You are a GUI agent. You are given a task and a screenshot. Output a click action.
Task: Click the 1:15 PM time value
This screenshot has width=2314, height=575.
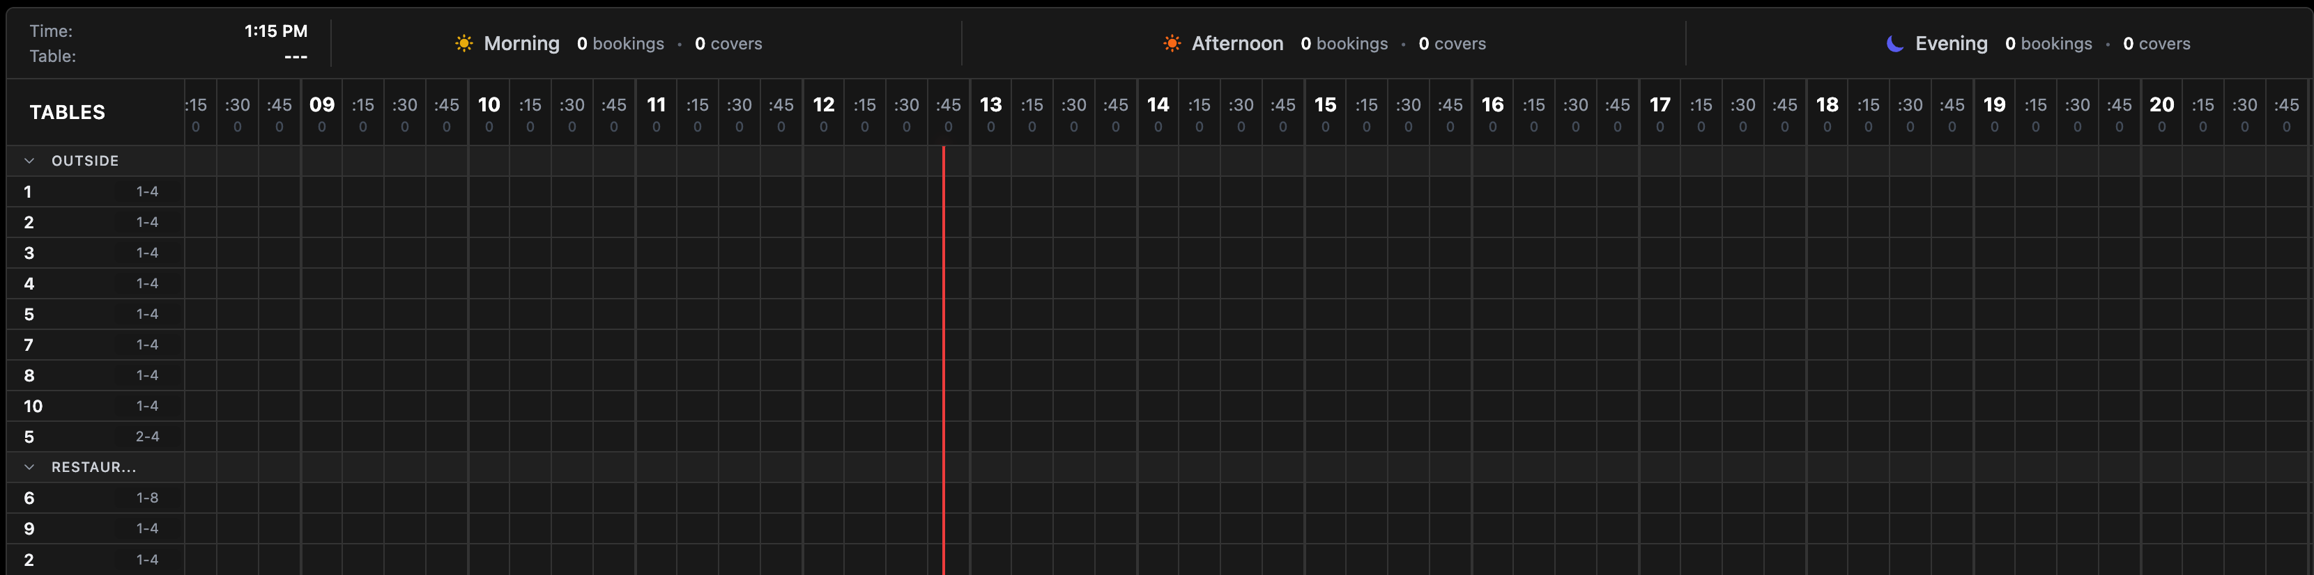click(276, 31)
